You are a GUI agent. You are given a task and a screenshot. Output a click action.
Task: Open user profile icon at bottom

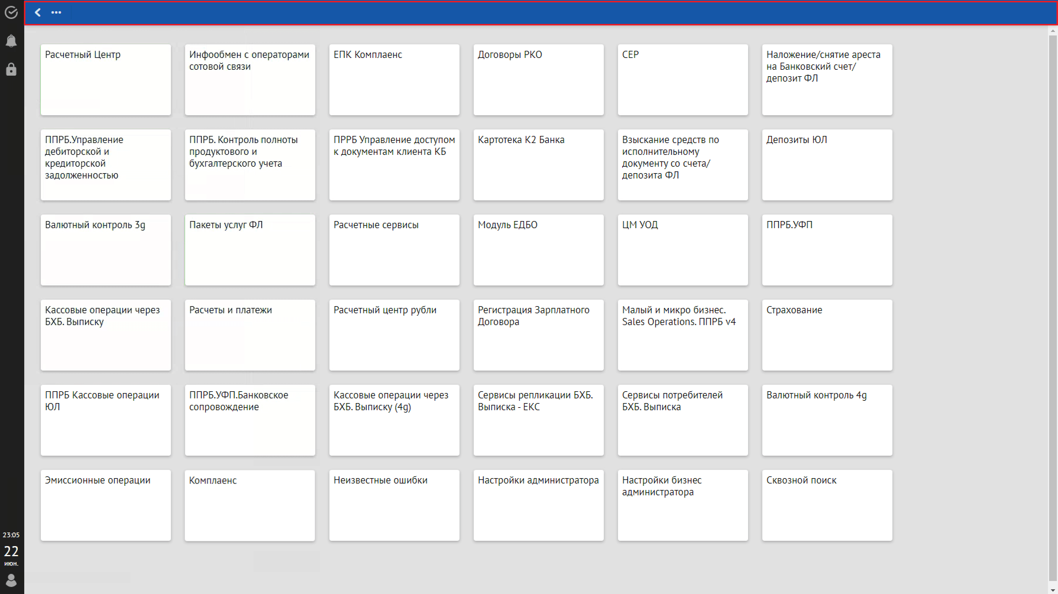pyautogui.click(x=11, y=580)
